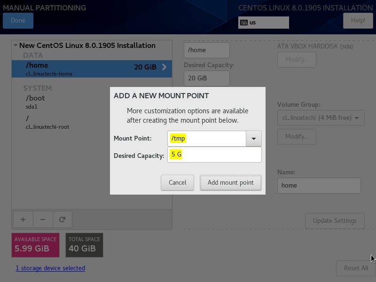Click the AVAILABLE SPACE 5.99 GiB box

(36, 245)
